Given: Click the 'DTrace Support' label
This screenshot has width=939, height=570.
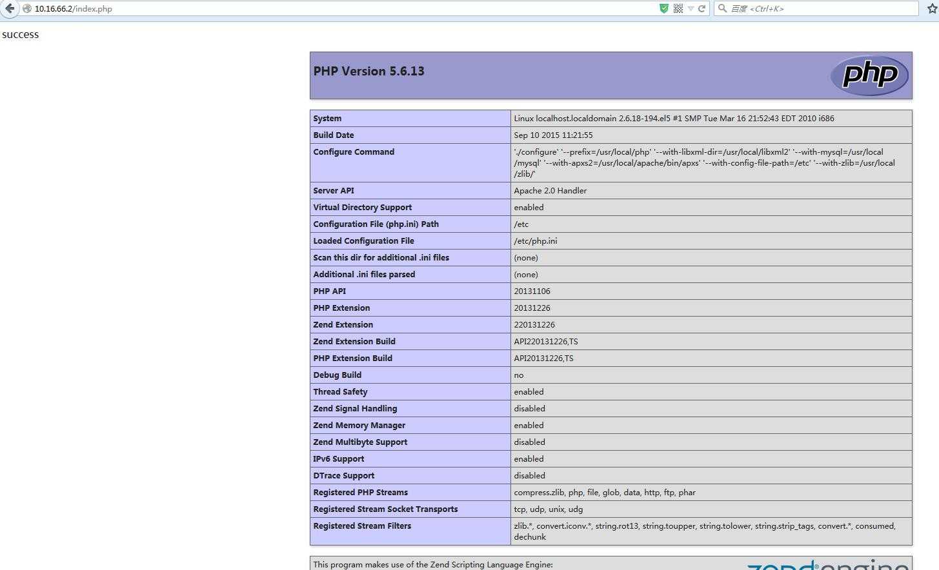Looking at the screenshot, I should point(344,476).
